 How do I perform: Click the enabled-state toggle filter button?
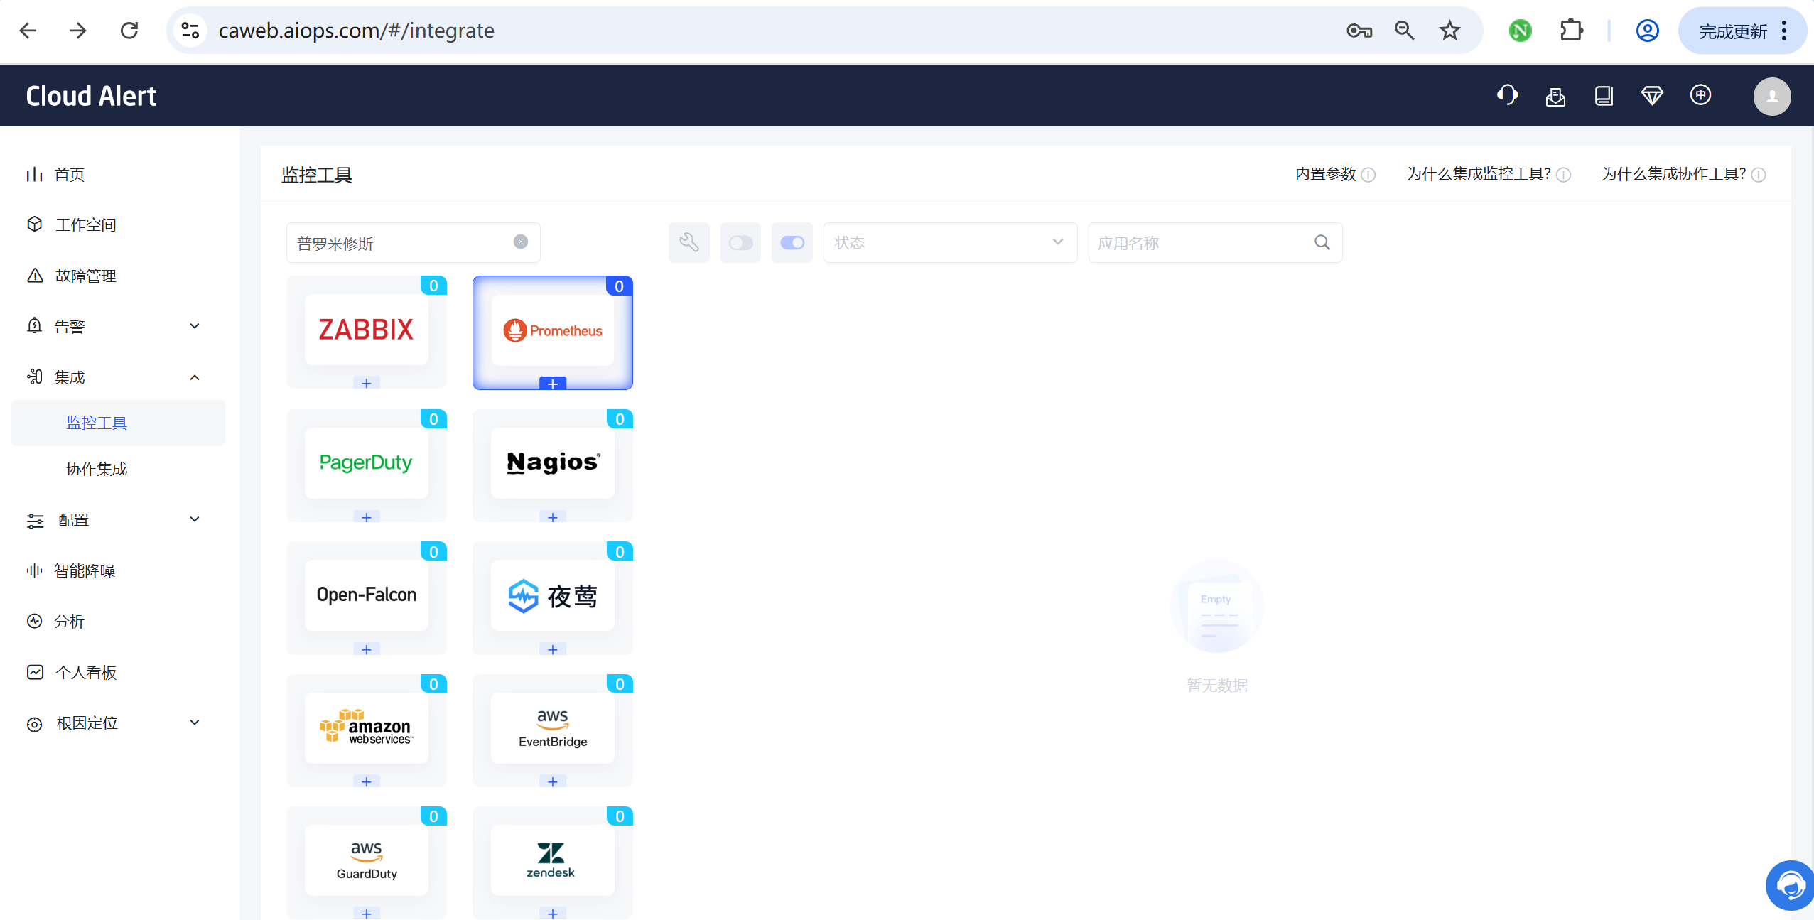[792, 243]
